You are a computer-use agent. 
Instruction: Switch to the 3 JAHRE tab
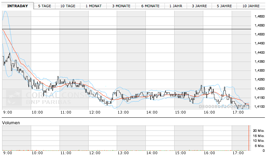click(199, 6)
